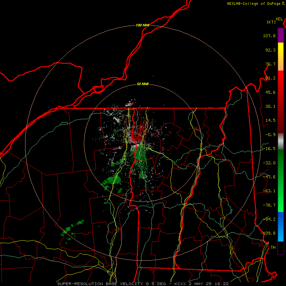Viewport: 286px width, 286px height.
Task: Click the 100 NMI range ring label
Action: (143, 25)
